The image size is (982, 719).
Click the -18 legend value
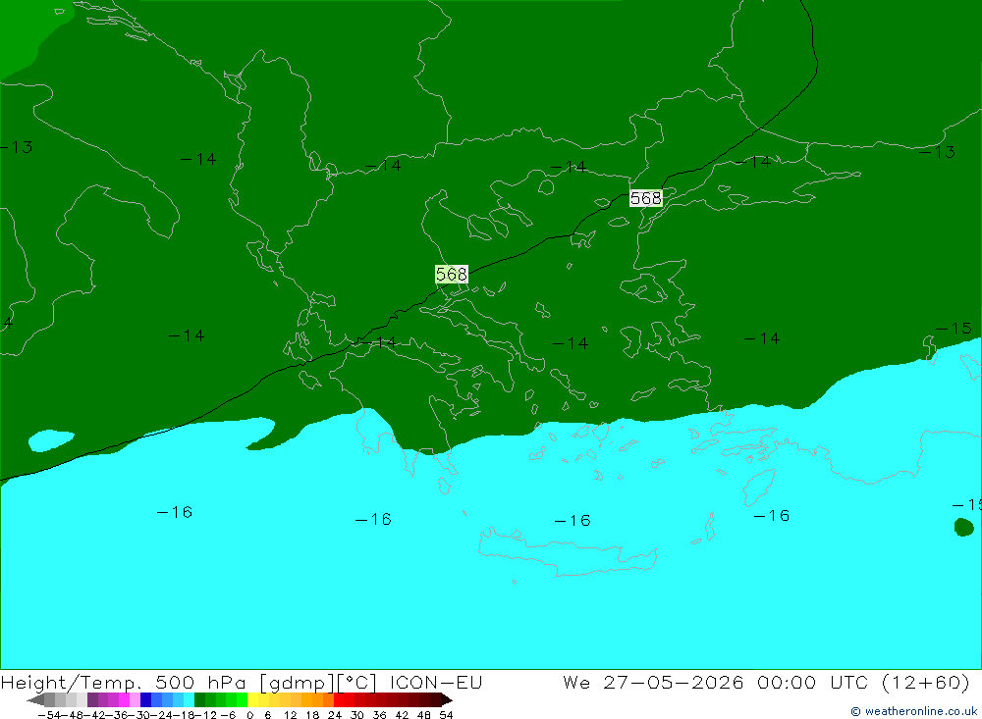pyautogui.click(x=185, y=715)
